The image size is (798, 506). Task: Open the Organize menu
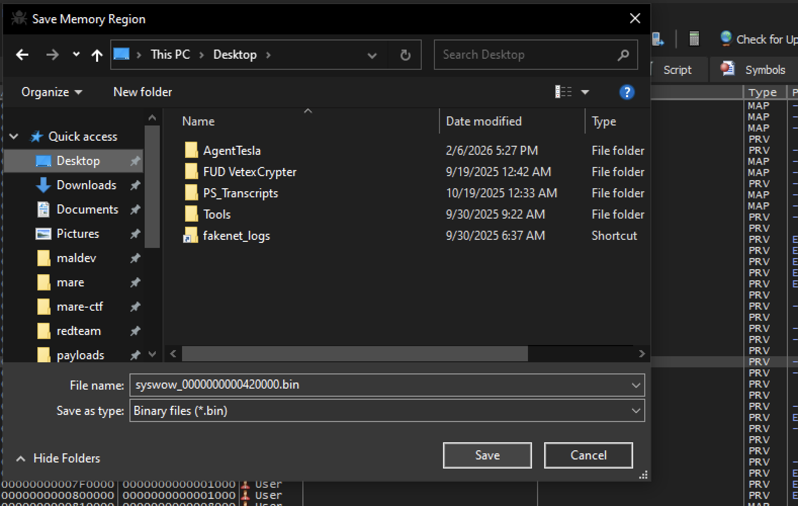(x=52, y=92)
